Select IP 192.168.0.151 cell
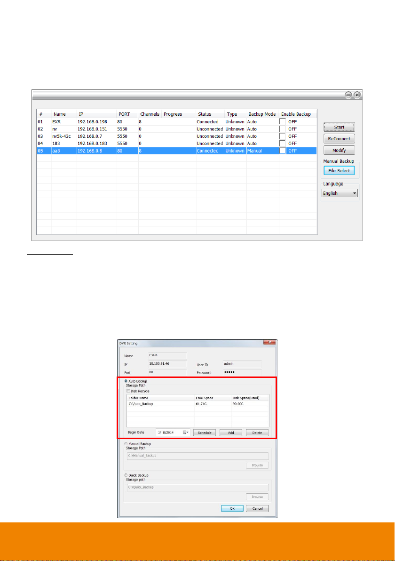Screen dimensions: 395x561 92,129
